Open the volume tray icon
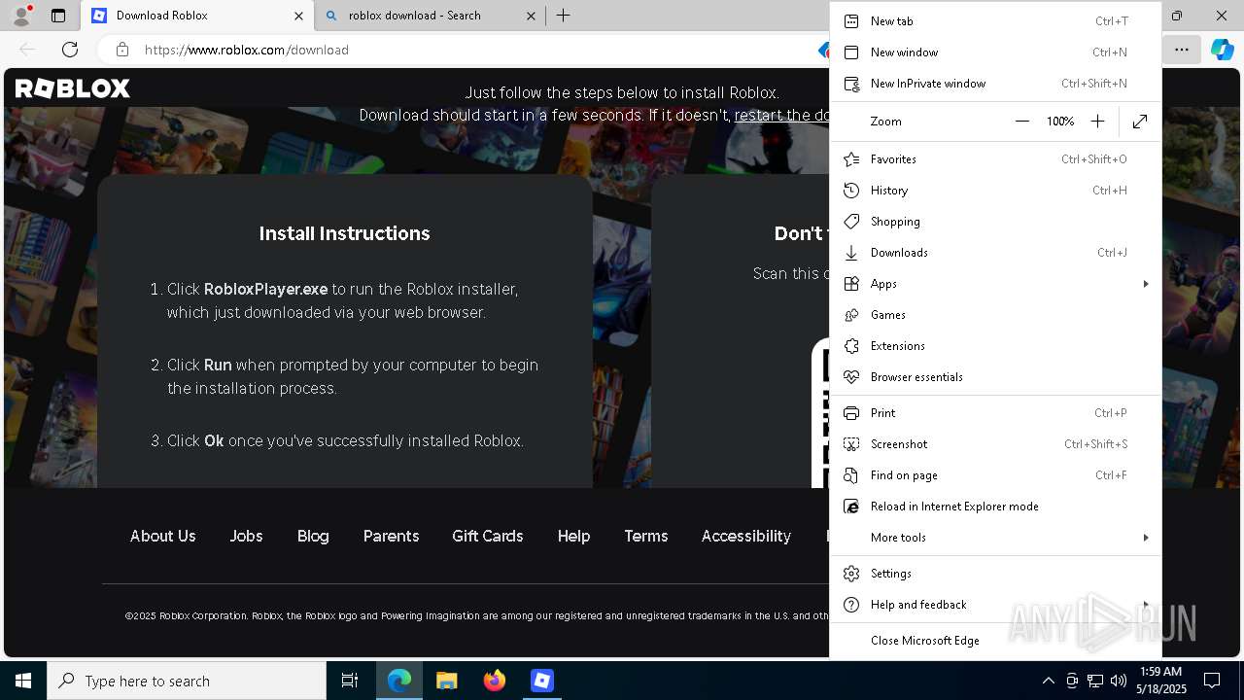The height and width of the screenshot is (700, 1244). tap(1118, 681)
